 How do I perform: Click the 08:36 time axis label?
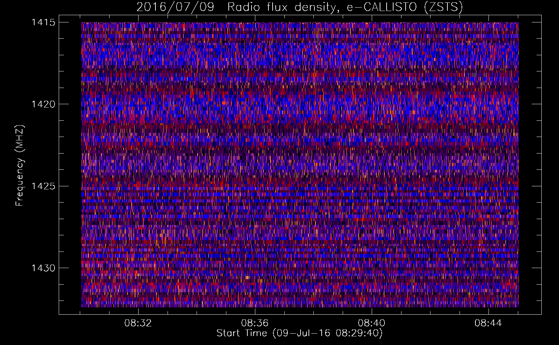click(x=255, y=323)
